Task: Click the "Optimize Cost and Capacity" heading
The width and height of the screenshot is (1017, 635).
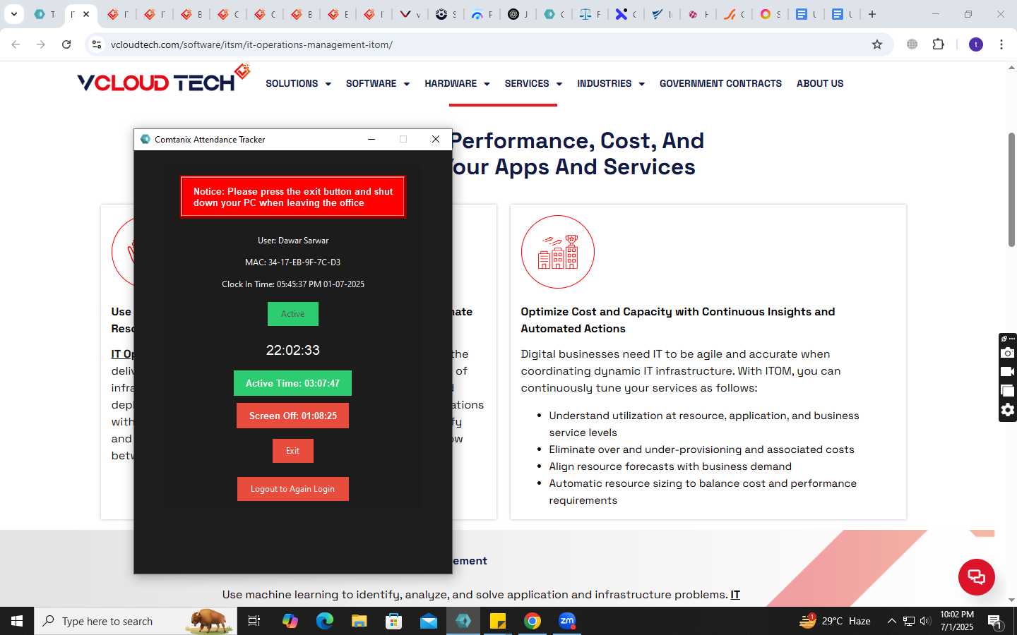Action: tap(678, 320)
